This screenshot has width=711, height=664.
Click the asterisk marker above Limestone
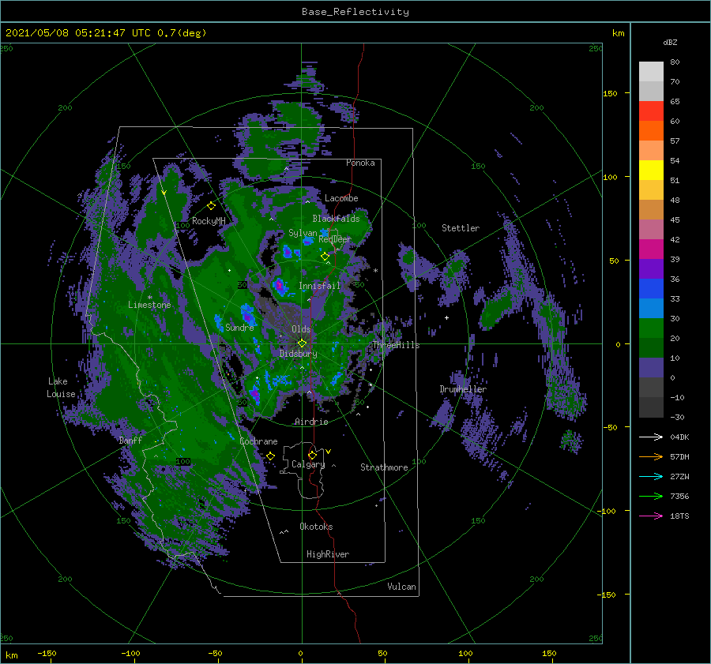[149, 298]
